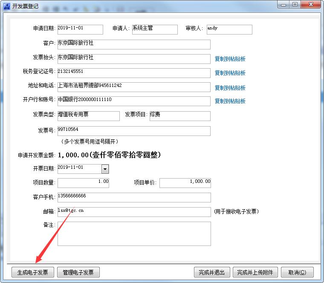Click into the 备注 text area
This screenshot has height=283, width=324.
click(x=134, y=234)
